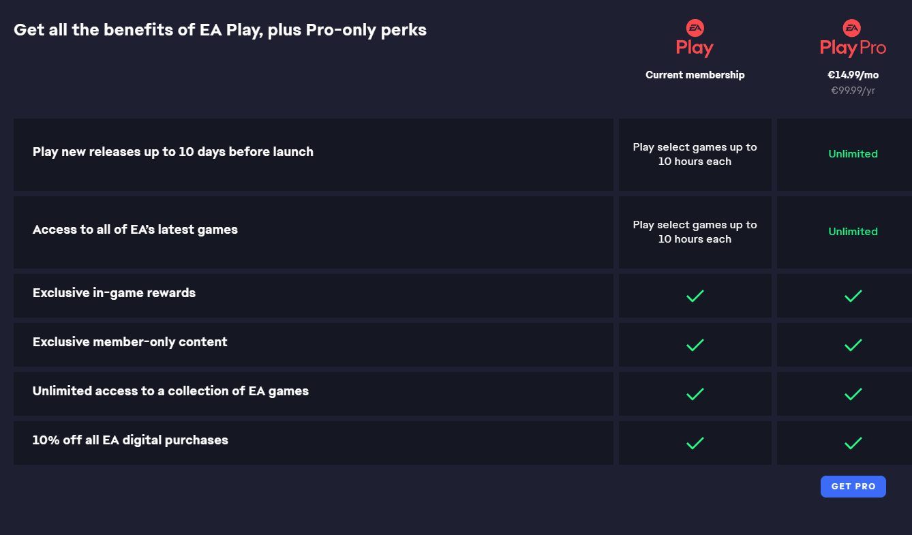This screenshot has width=912, height=535.
Task: Click the Unlimited text for latest games row
Action: [853, 232]
